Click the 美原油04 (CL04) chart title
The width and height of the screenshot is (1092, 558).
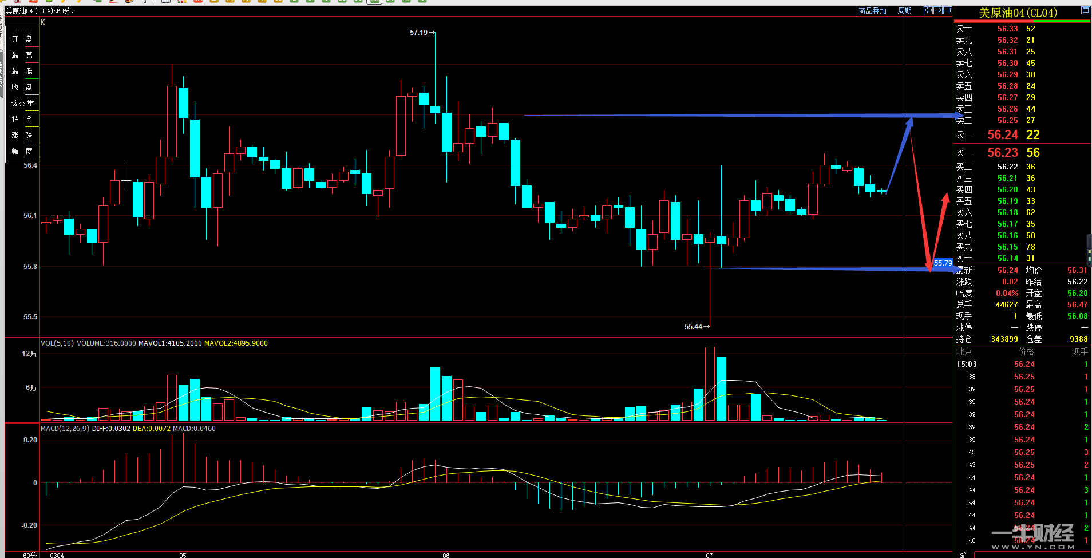[x=39, y=11]
